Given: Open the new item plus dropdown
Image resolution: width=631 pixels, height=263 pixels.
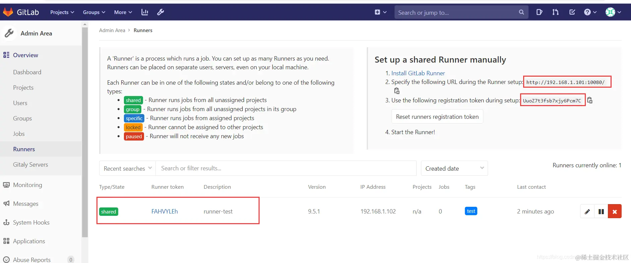Looking at the screenshot, I should tap(380, 12).
